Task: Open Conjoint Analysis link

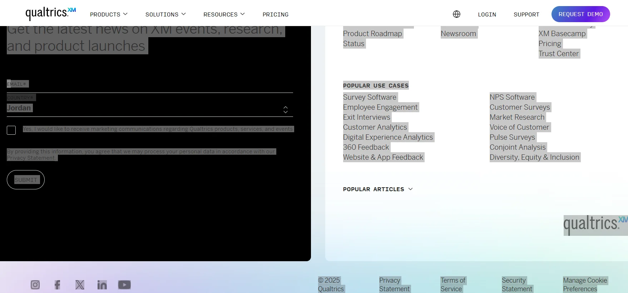Action: pyautogui.click(x=518, y=147)
